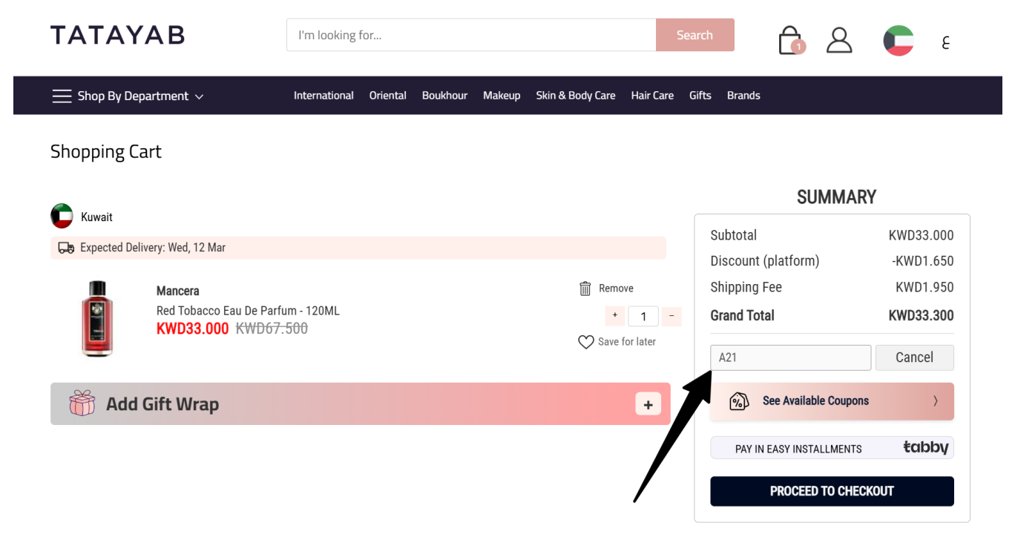Viewport: 1015px width, 534px height.
Task: Expand Shop By Department dropdown
Action: point(128,96)
